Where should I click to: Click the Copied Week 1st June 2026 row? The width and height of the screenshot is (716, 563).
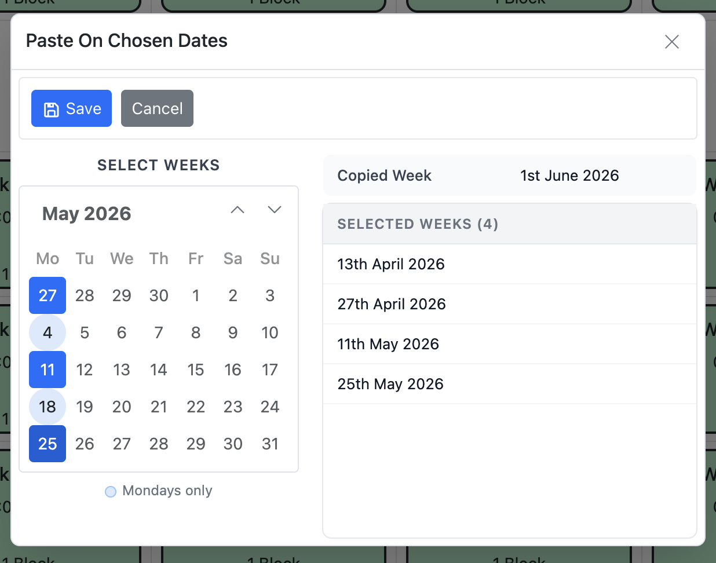[x=509, y=176]
